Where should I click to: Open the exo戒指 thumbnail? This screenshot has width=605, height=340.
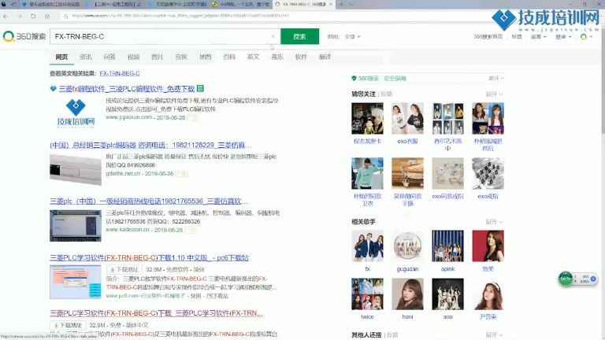coord(488,173)
